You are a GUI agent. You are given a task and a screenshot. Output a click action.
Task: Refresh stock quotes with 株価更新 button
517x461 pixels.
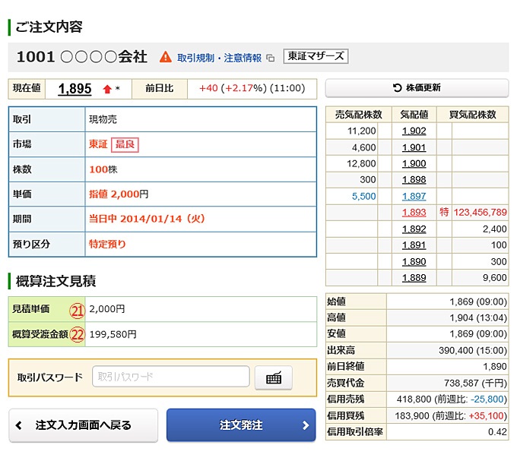point(417,88)
